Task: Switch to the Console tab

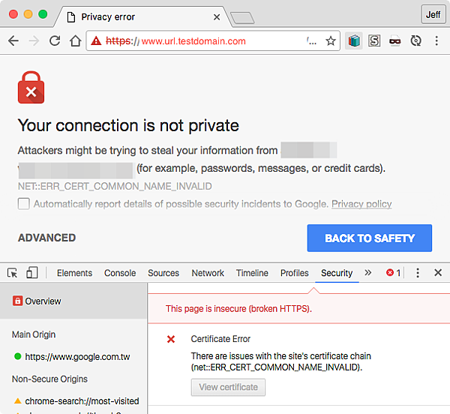Action: [x=120, y=273]
